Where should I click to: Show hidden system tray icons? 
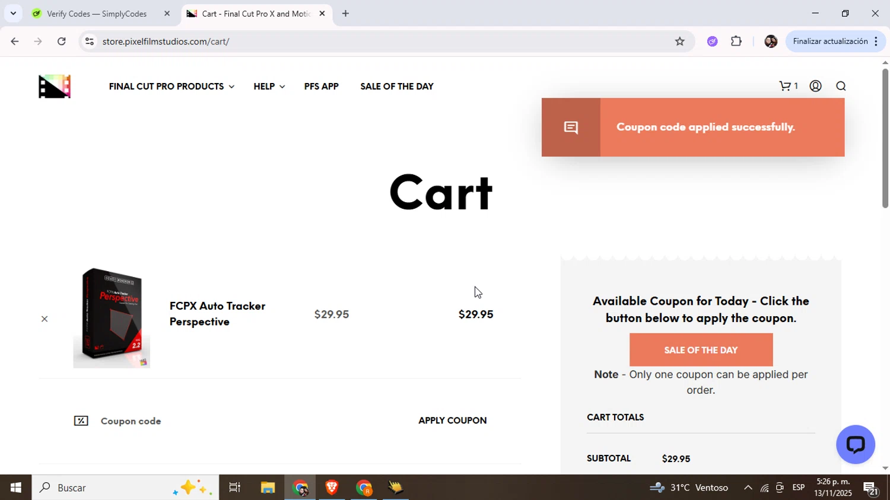tap(748, 488)
